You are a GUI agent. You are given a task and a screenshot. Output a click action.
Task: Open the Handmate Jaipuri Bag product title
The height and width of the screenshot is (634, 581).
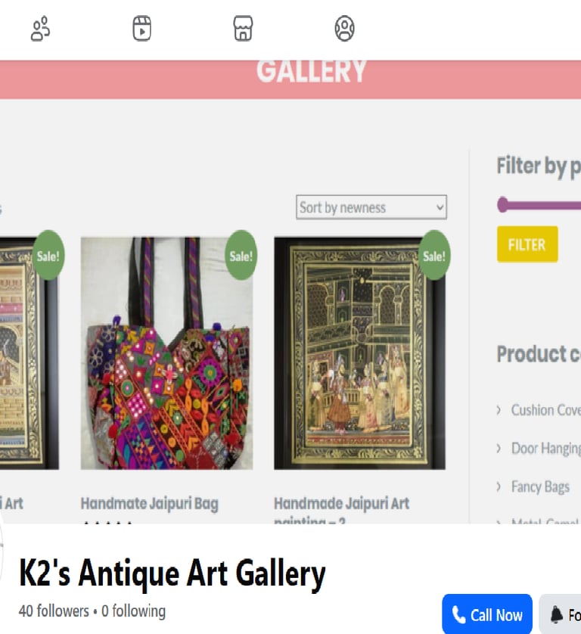150,504
